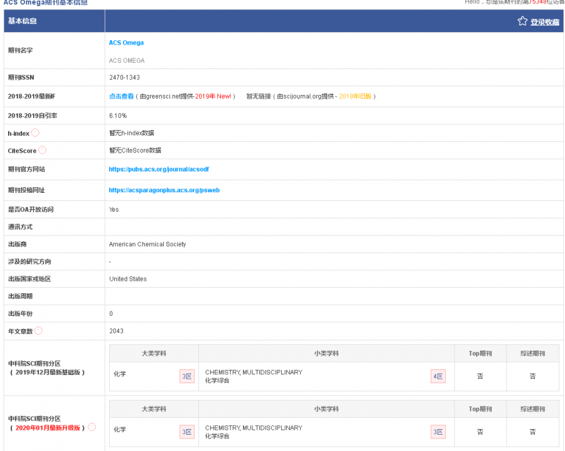Click the circle icon after 2020年01月最新升级版
Image resolution: width=565 pixels, height=451 pixels.
(x=92, y=427)
